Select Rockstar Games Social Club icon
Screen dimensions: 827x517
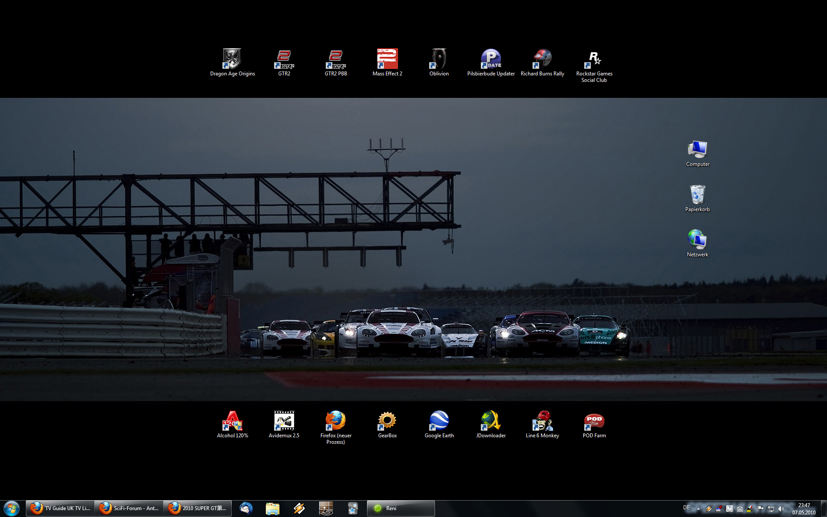[594, 59]
